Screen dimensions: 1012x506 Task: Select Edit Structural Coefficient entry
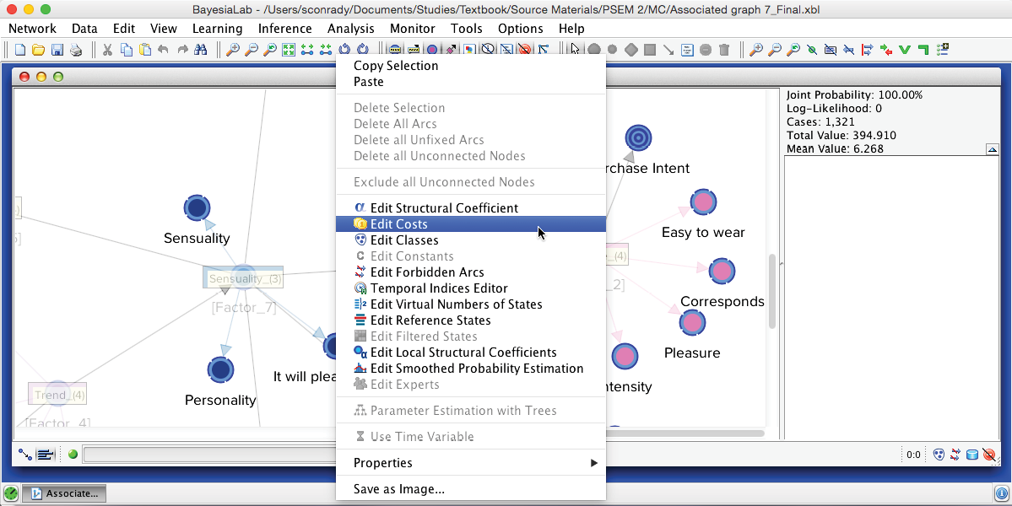click(x=470, y=207)
